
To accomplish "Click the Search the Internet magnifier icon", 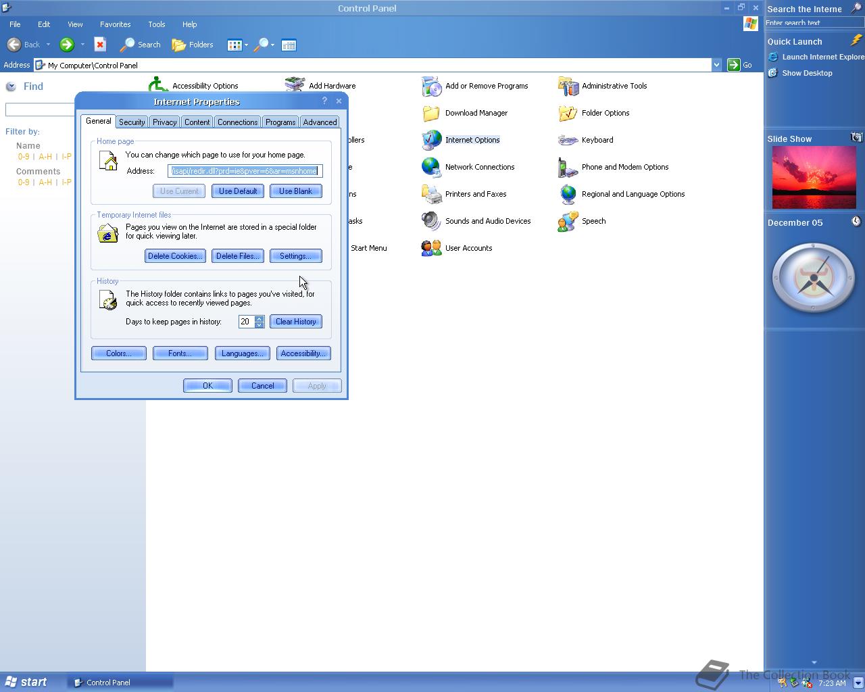I will 856,8.
